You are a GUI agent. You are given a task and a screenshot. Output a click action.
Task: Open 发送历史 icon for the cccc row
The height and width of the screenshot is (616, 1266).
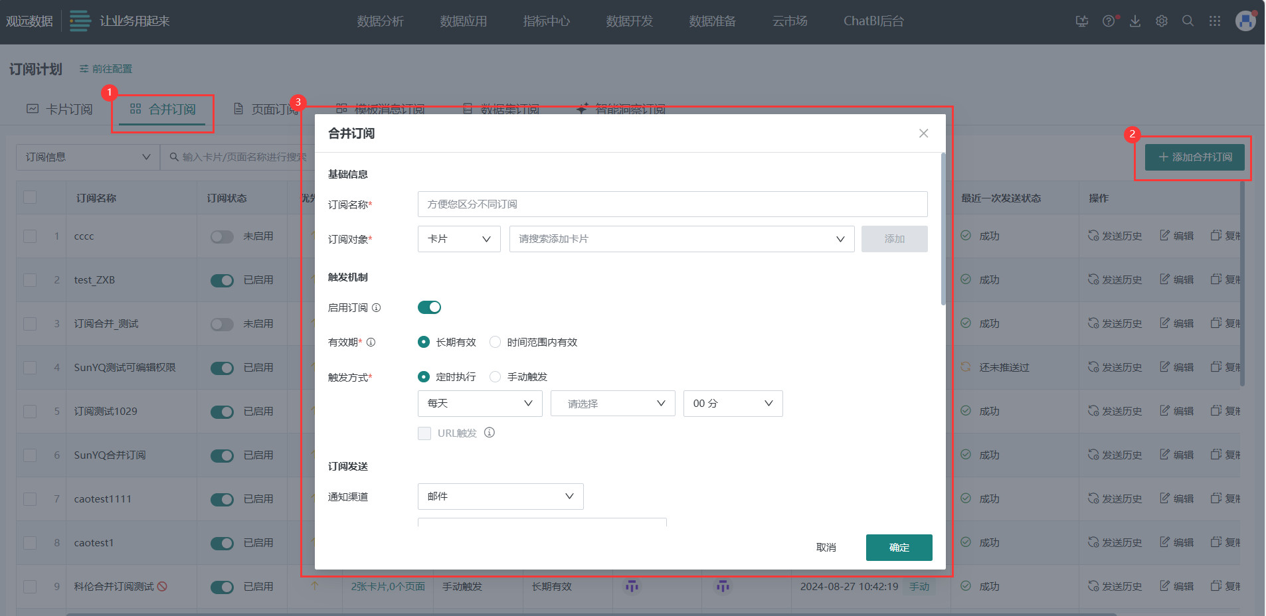(1115, 236)
